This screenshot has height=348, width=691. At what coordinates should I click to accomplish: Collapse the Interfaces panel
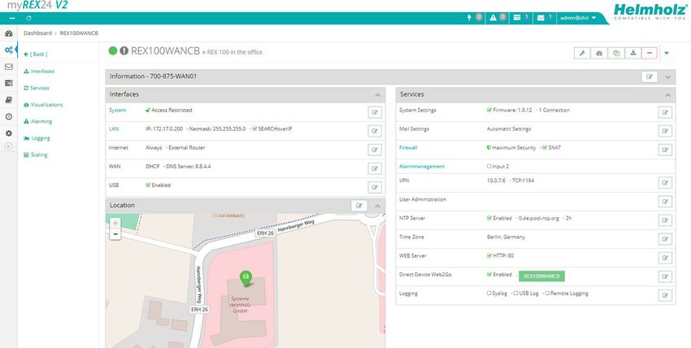[x=378, y=95]
